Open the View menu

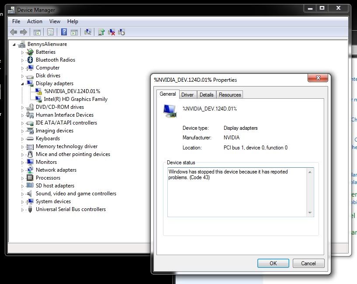pos(55,21)
